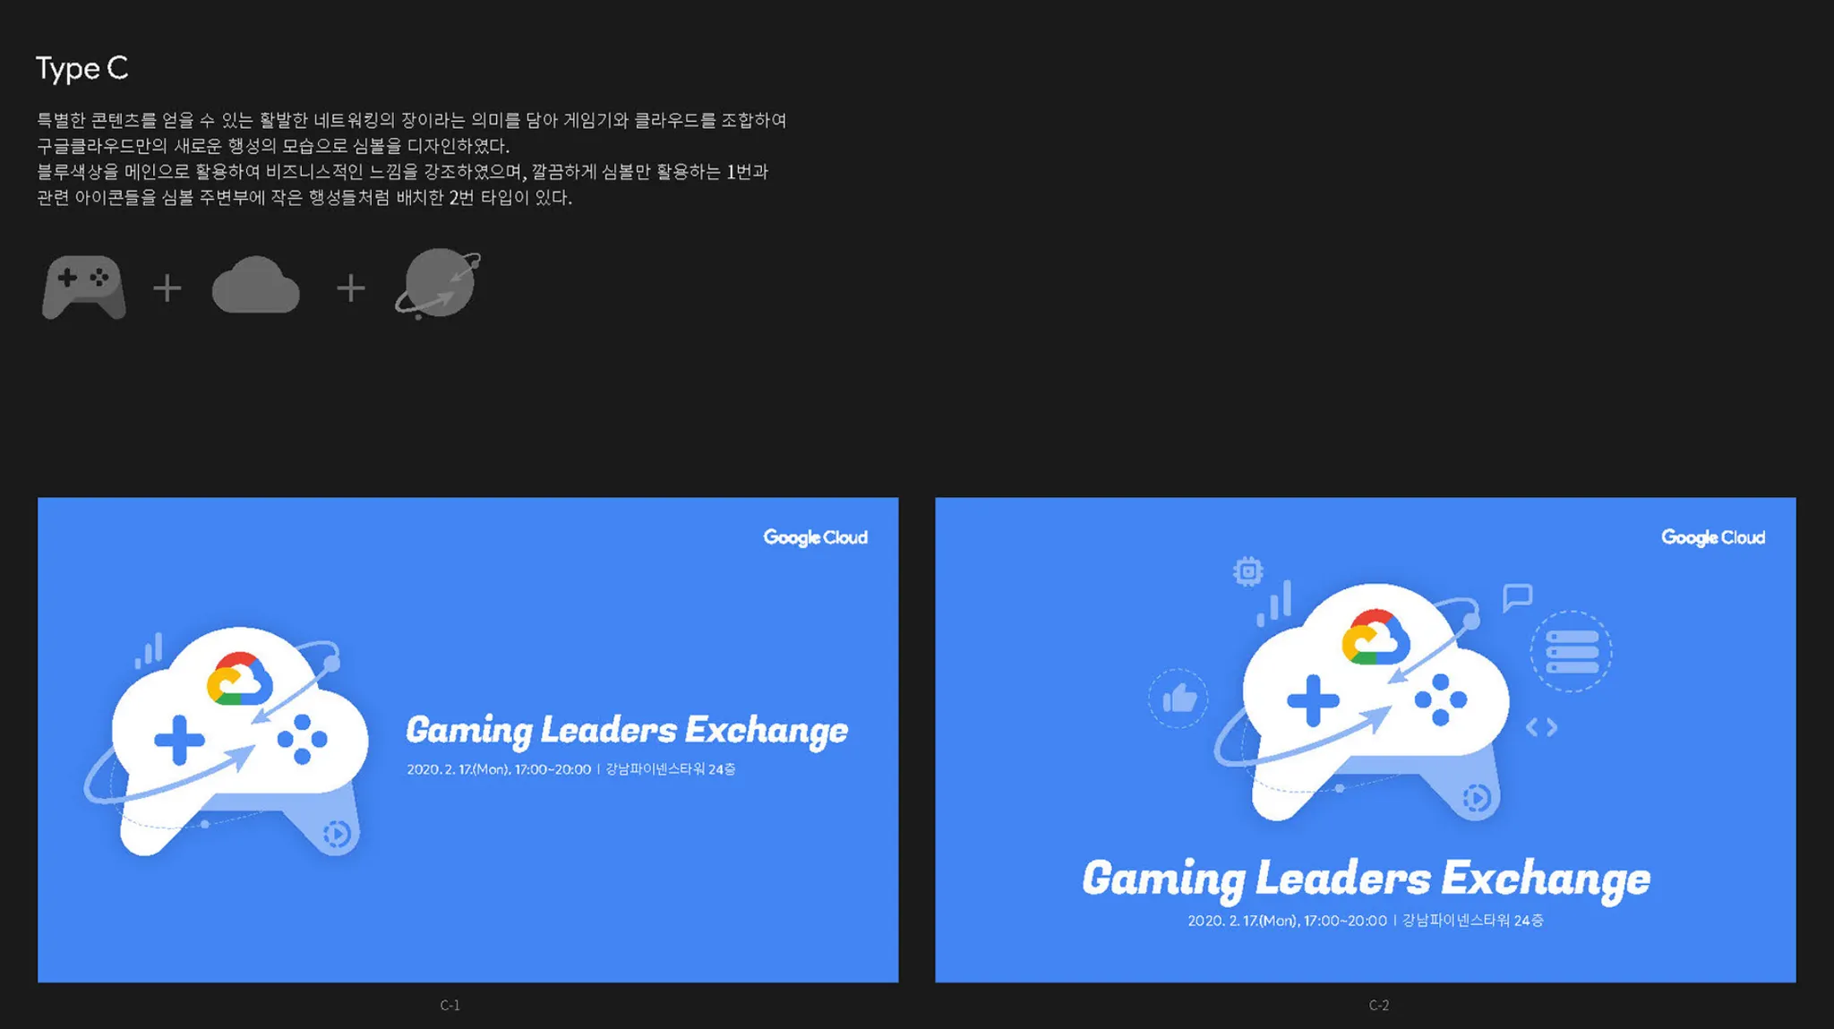
Task: Click the Google Cloud logo in C-2 banner
Action: pos(1712,537)
